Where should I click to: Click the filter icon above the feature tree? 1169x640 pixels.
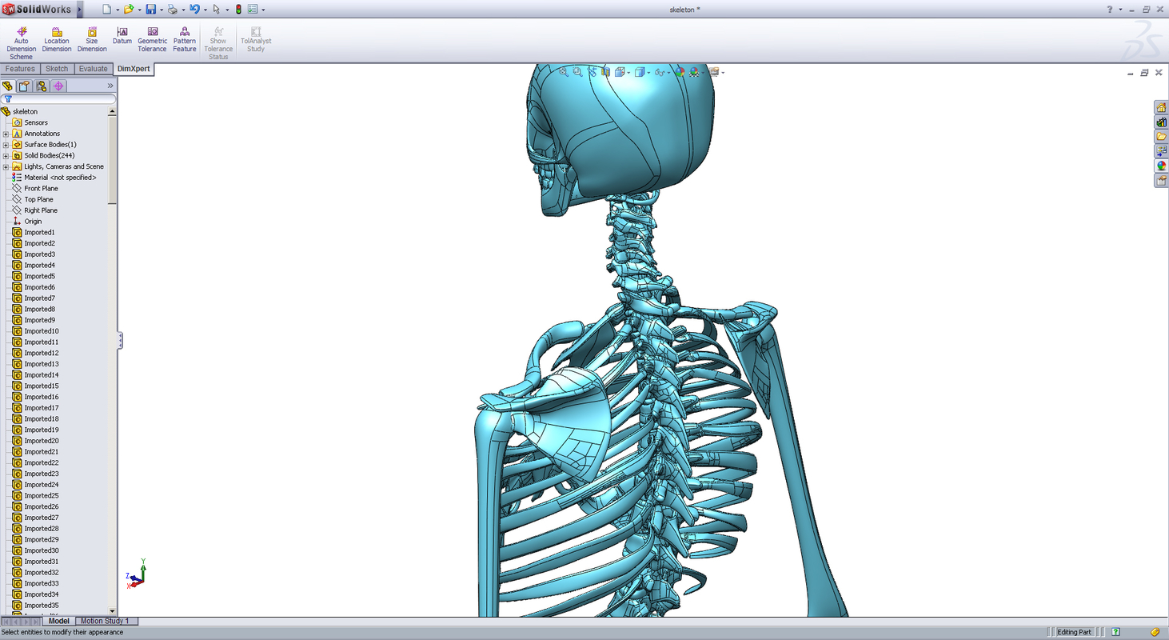tap(8, 98)
